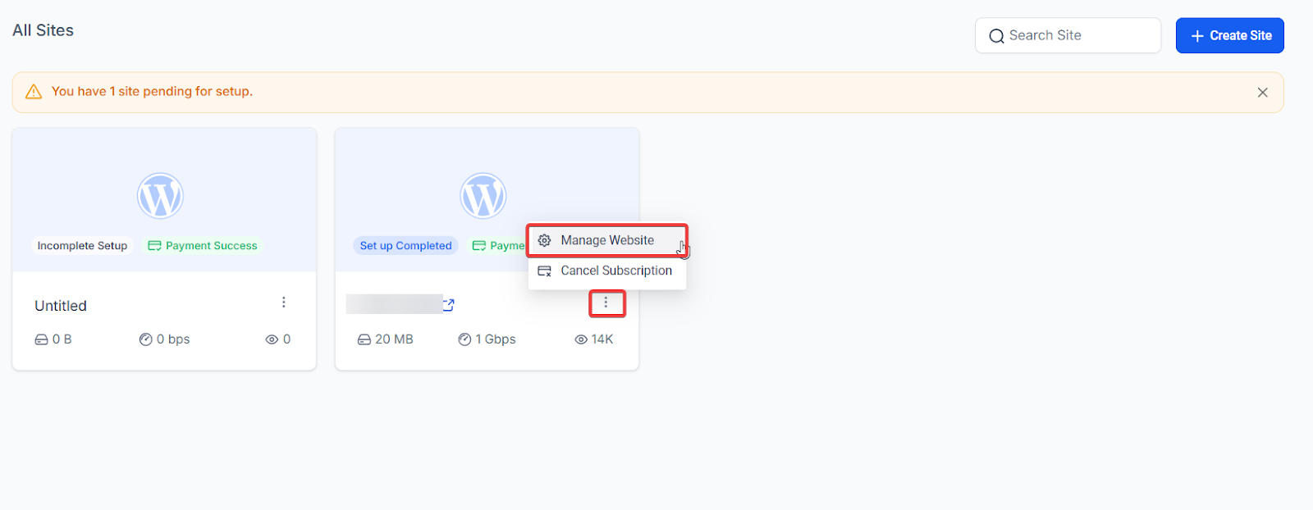This screenshot has width=1313, height=510.
Task: Click the Payment Success badge on the Untitled card
Action: pos(203,246)
